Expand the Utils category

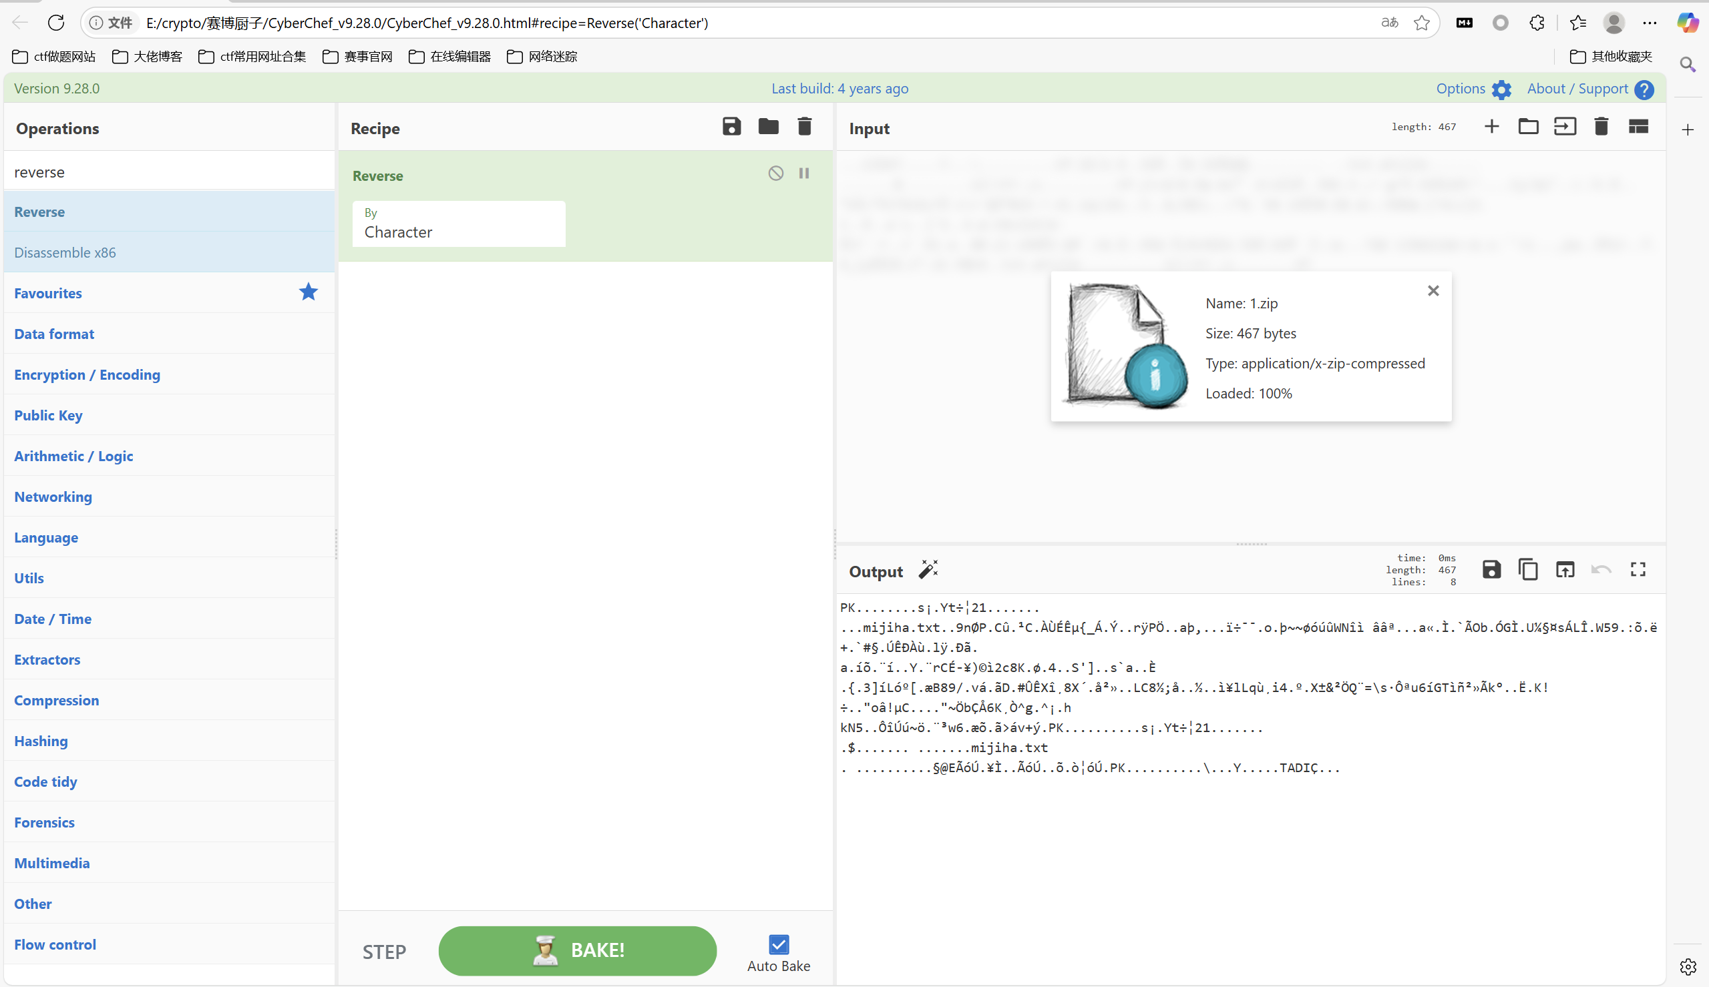point(169,577)
